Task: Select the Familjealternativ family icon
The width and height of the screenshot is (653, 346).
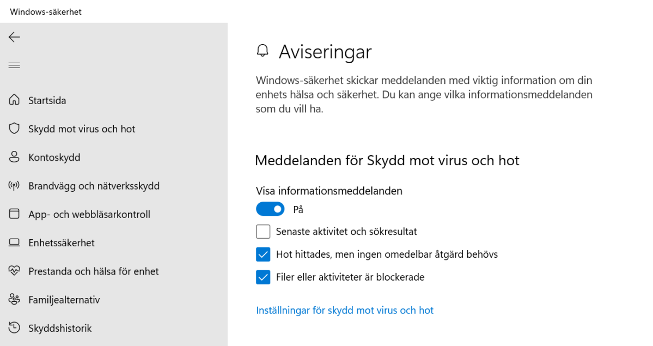Action: [15, 299]
